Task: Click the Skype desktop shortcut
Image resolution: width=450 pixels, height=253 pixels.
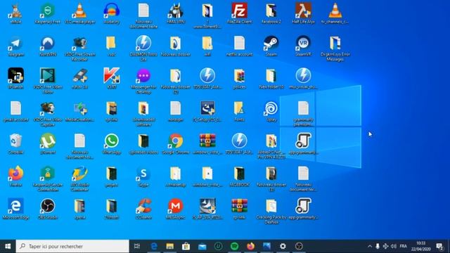Action: click(x=143, y=176)
